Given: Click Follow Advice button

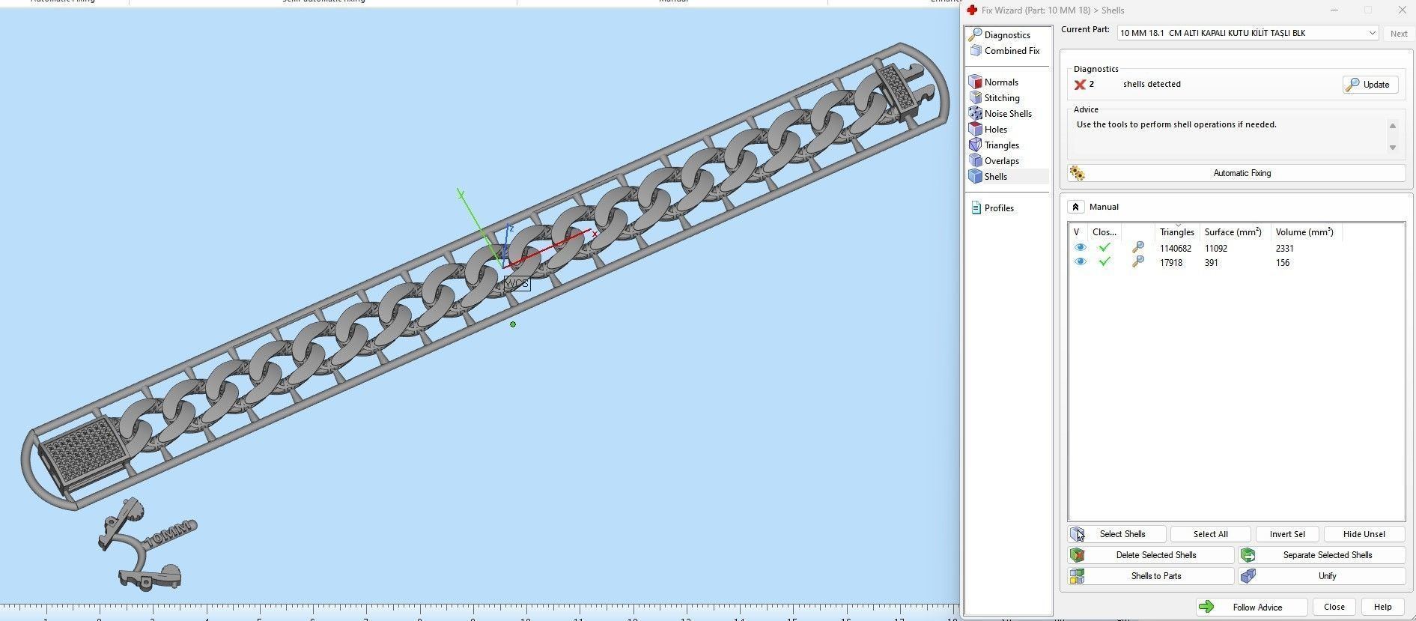Looking at the screenshot, I should (1251, 607).
